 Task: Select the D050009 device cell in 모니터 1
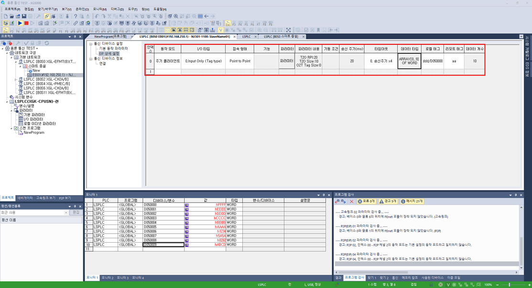click(162, 245)
